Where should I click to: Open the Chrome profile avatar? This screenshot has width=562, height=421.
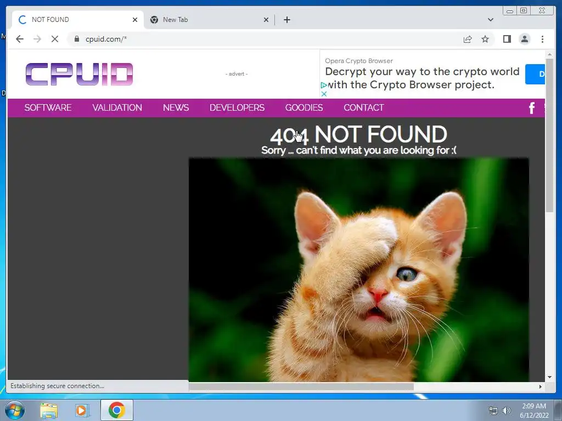(x=524, y=39)
